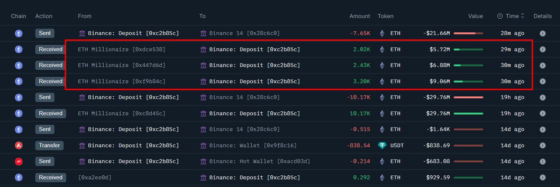
Task: Click the -$21.66M value cell
Action: [x=436, y=33]
